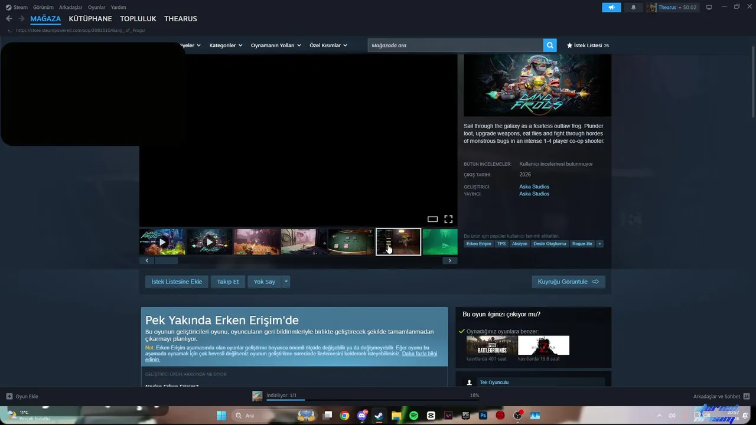
Task: Open the Arkadaşlar menu
Action: point(71,7)
